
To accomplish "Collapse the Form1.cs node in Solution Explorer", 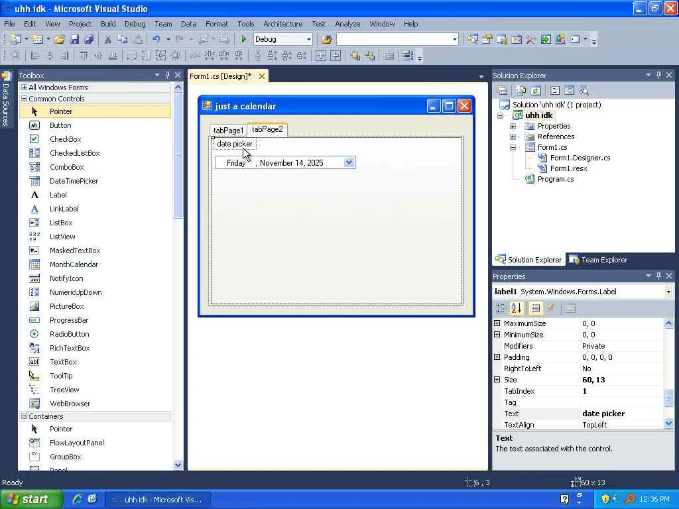I will pyautogui.click(x=513, y=147).
